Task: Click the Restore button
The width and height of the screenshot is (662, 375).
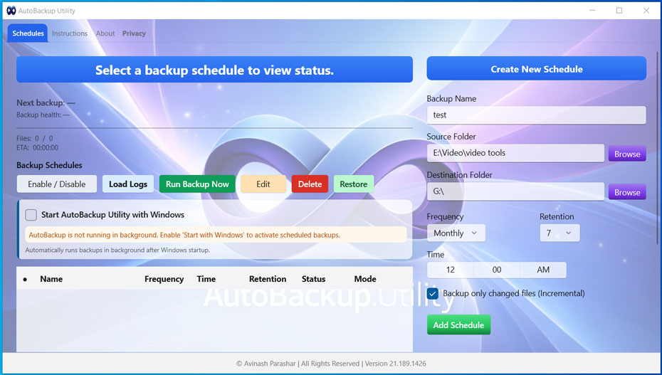Action: (353, 184)
